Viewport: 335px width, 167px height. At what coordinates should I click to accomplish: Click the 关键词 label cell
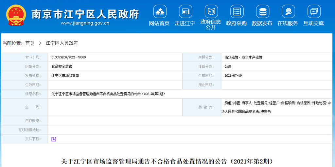202,107
